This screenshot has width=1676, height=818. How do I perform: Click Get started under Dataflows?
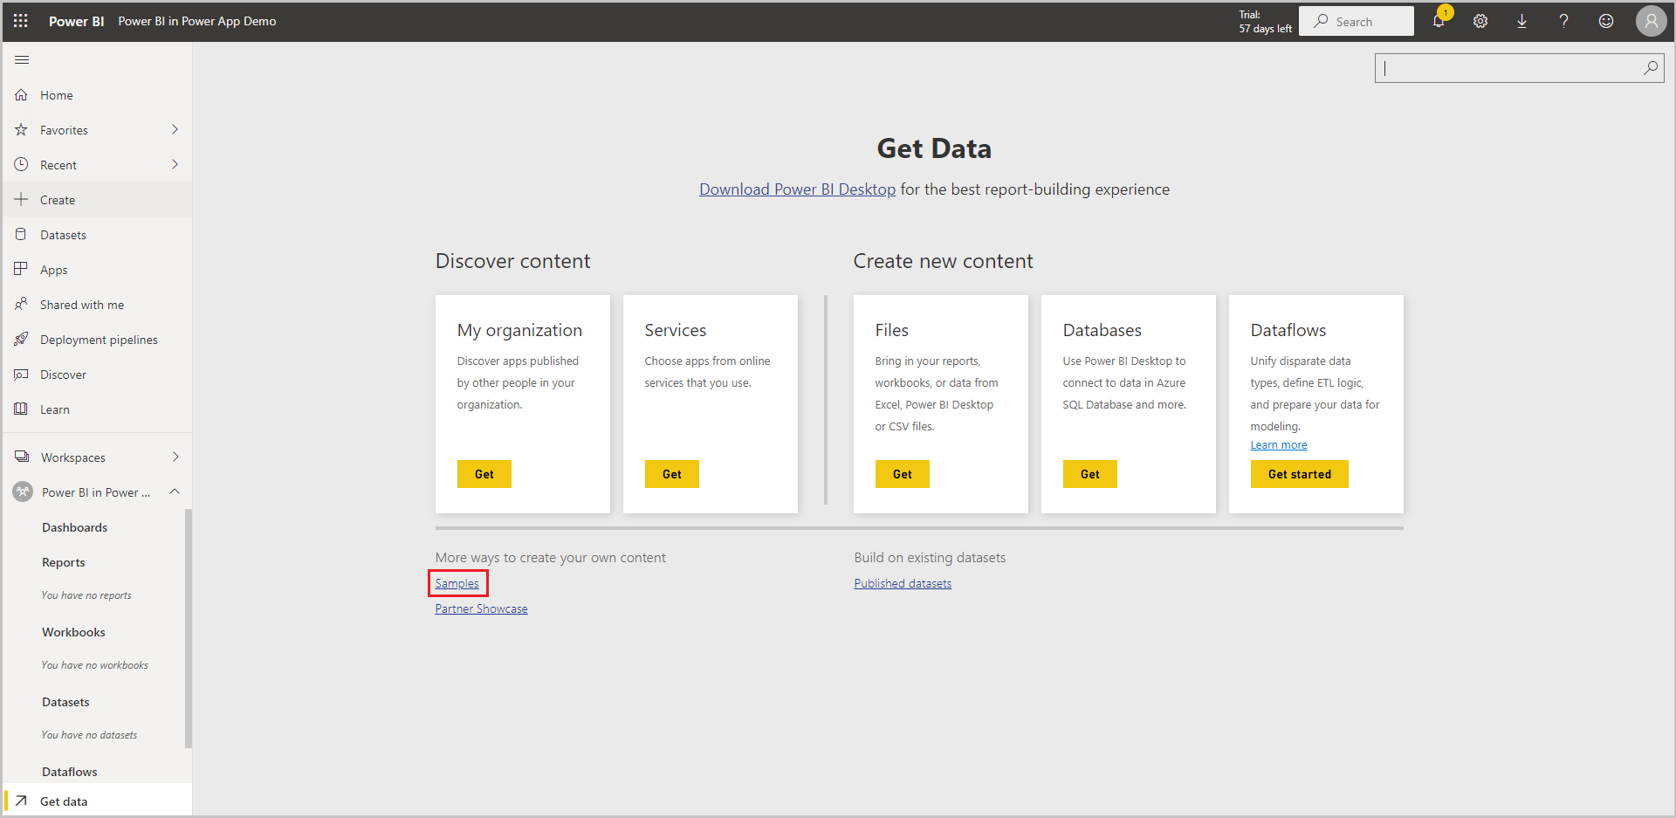pos(1299,473)
